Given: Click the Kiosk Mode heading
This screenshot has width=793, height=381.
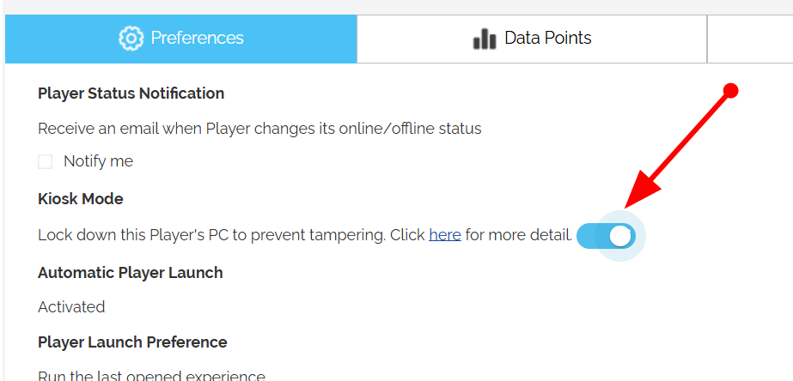Looking at the screenshot, I should [x=81, y=198].
